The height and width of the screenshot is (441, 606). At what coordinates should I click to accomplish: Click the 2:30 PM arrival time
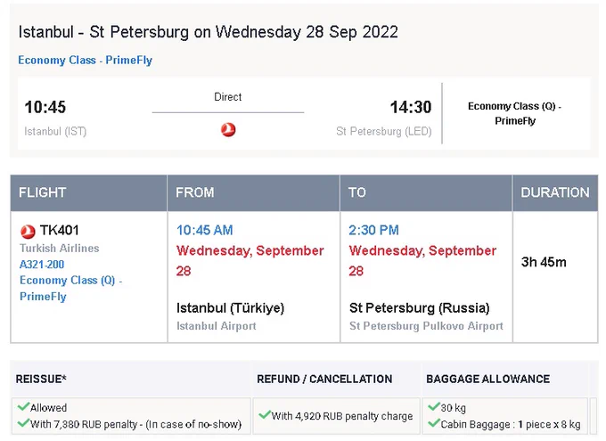[x=373, y=231]
